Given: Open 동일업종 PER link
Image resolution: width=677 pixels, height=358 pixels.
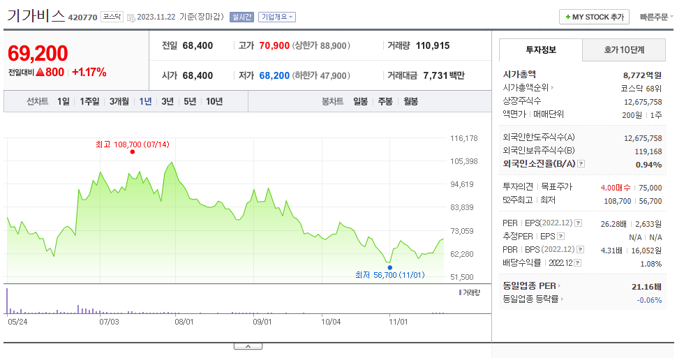Looking at the screenshot, I should click(532, 286).
